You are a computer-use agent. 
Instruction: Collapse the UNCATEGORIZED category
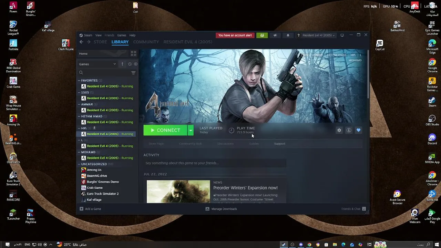79,164
